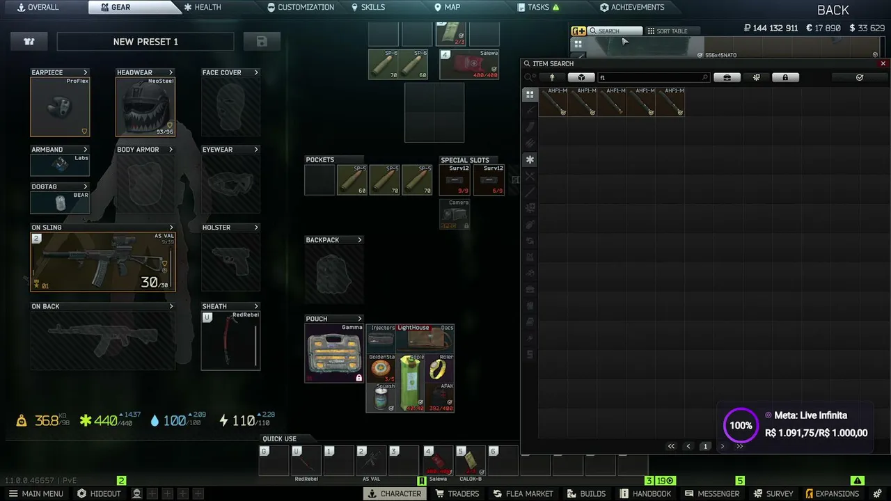Open the Main Menu
The height and width of the screenshot is (501, 891).
coord(36,493)
